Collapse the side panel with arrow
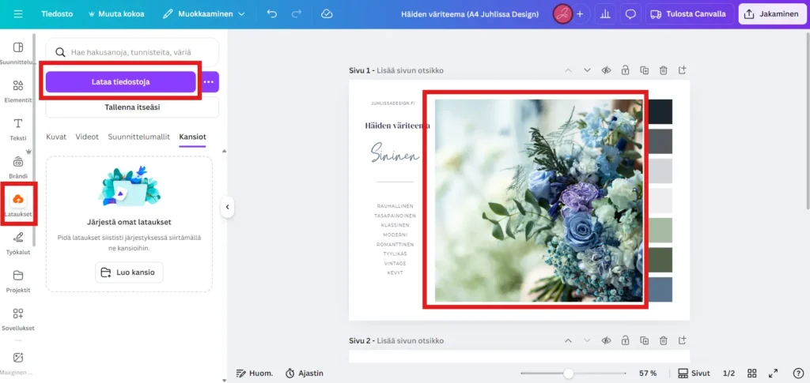810x383 pixels. click(227, 207)
